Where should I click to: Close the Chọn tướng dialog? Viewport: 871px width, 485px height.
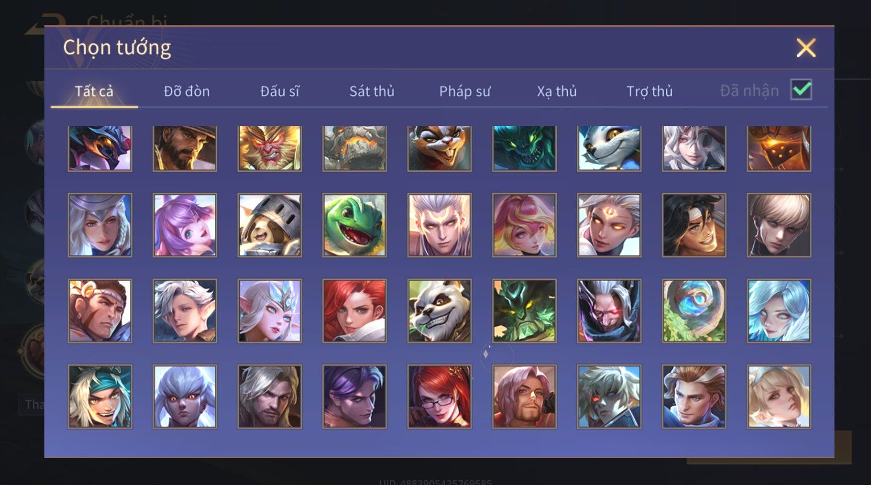pyautogui.click(x=806, y=48)
